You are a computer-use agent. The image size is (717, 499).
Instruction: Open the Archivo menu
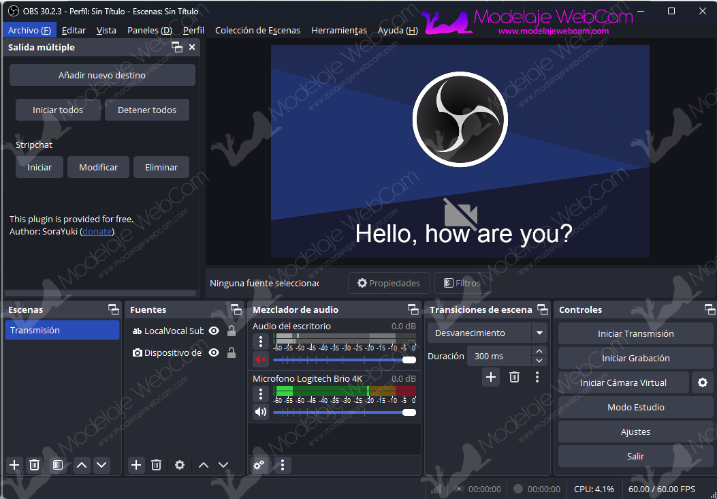pyautogui.click(x=30, y=30)
